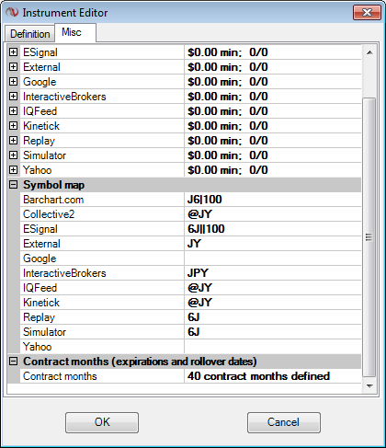Click the empty Yahoo symbol map field

273,347
